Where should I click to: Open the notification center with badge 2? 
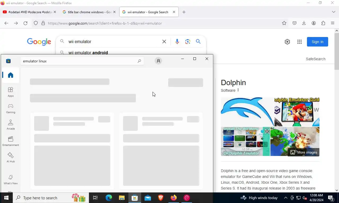coord(331,198)
